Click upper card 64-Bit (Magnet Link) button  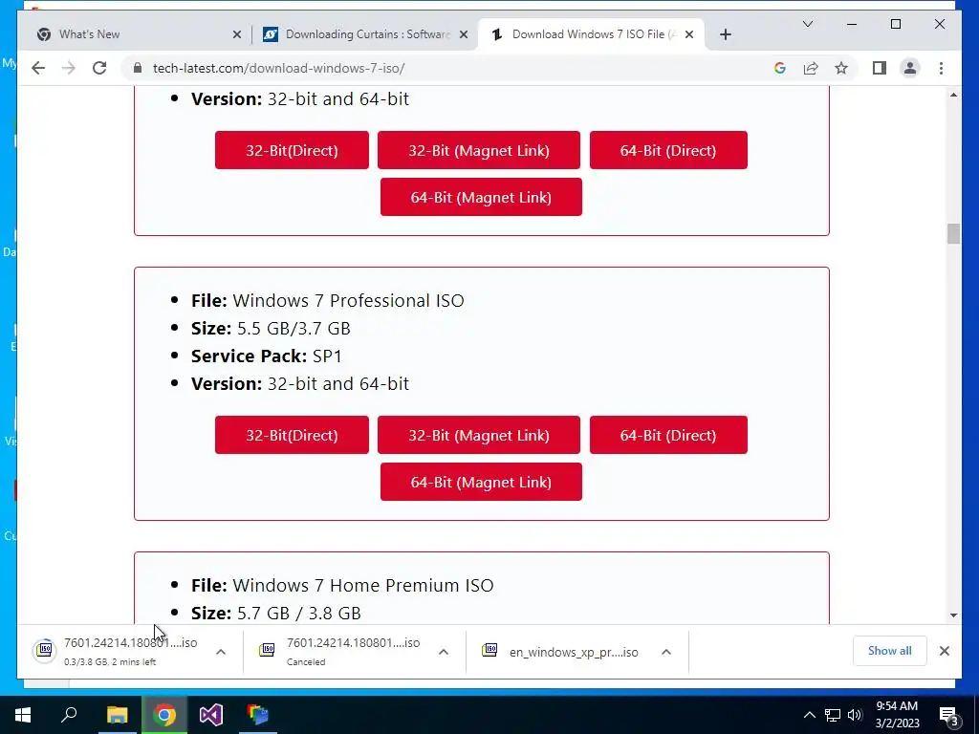481,197
